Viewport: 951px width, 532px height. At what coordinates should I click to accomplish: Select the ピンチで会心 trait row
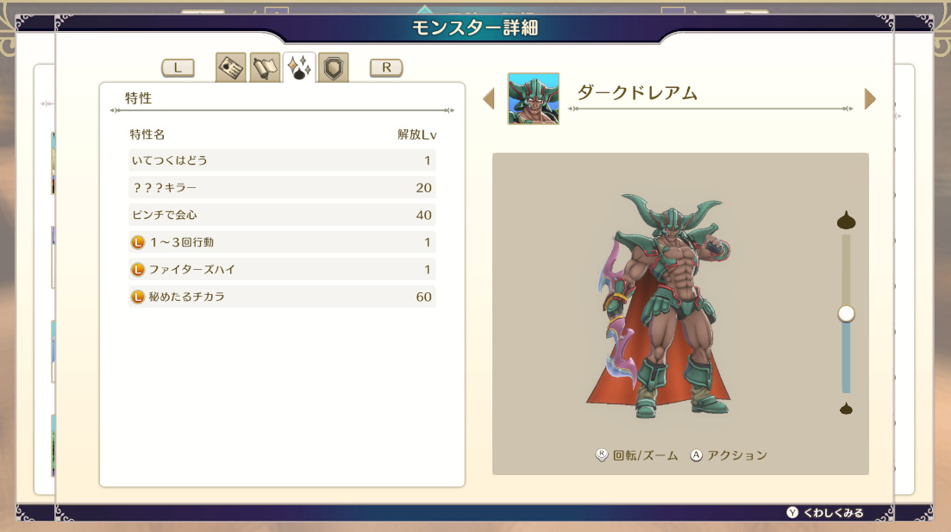[282, 215]
